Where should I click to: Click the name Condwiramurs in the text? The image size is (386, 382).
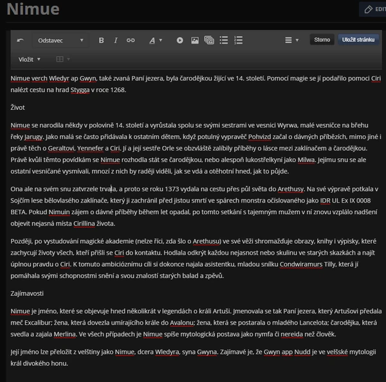click(x=301, y=264)
